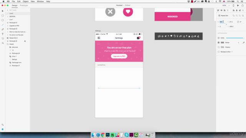Image resolution: width=246 pixels, height=138 pixels.
Task: Open Google Chrome from the Dock
Action: [103, 135]
